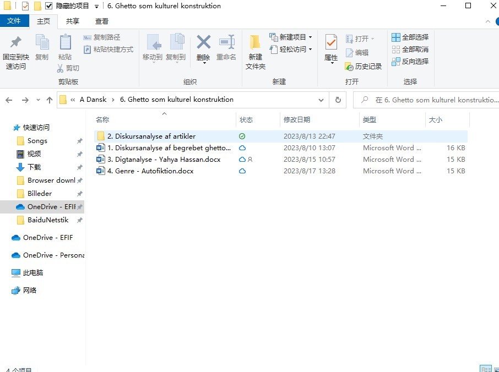Refresh the current folder view

pos(338,100)
